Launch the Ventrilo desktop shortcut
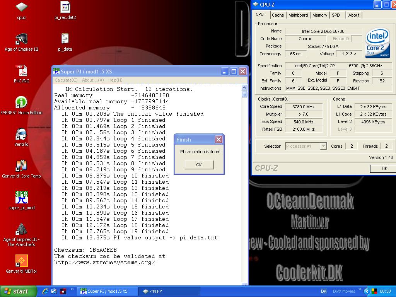396x297 pixels. point(22,137)
